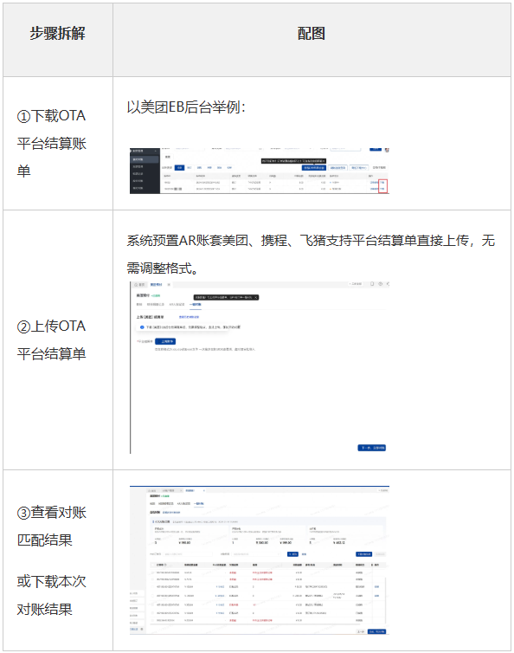Click the blue info icon in upload notice

coord(142,327)
